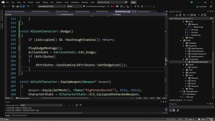215x121 pixels.
Task: Open the Extensions menu
Action: point(75,2)
